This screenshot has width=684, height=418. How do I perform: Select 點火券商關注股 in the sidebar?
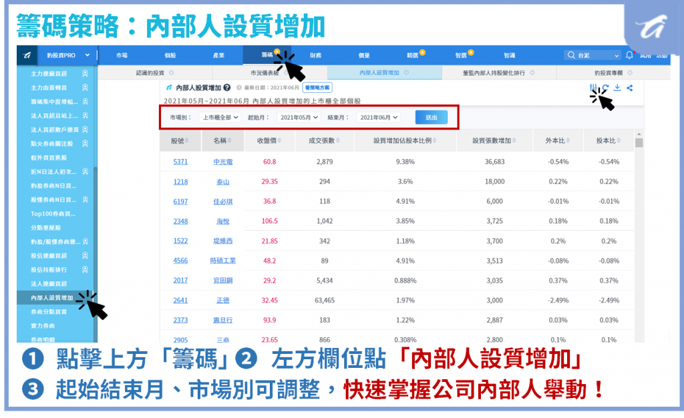(x=52, y=144)
